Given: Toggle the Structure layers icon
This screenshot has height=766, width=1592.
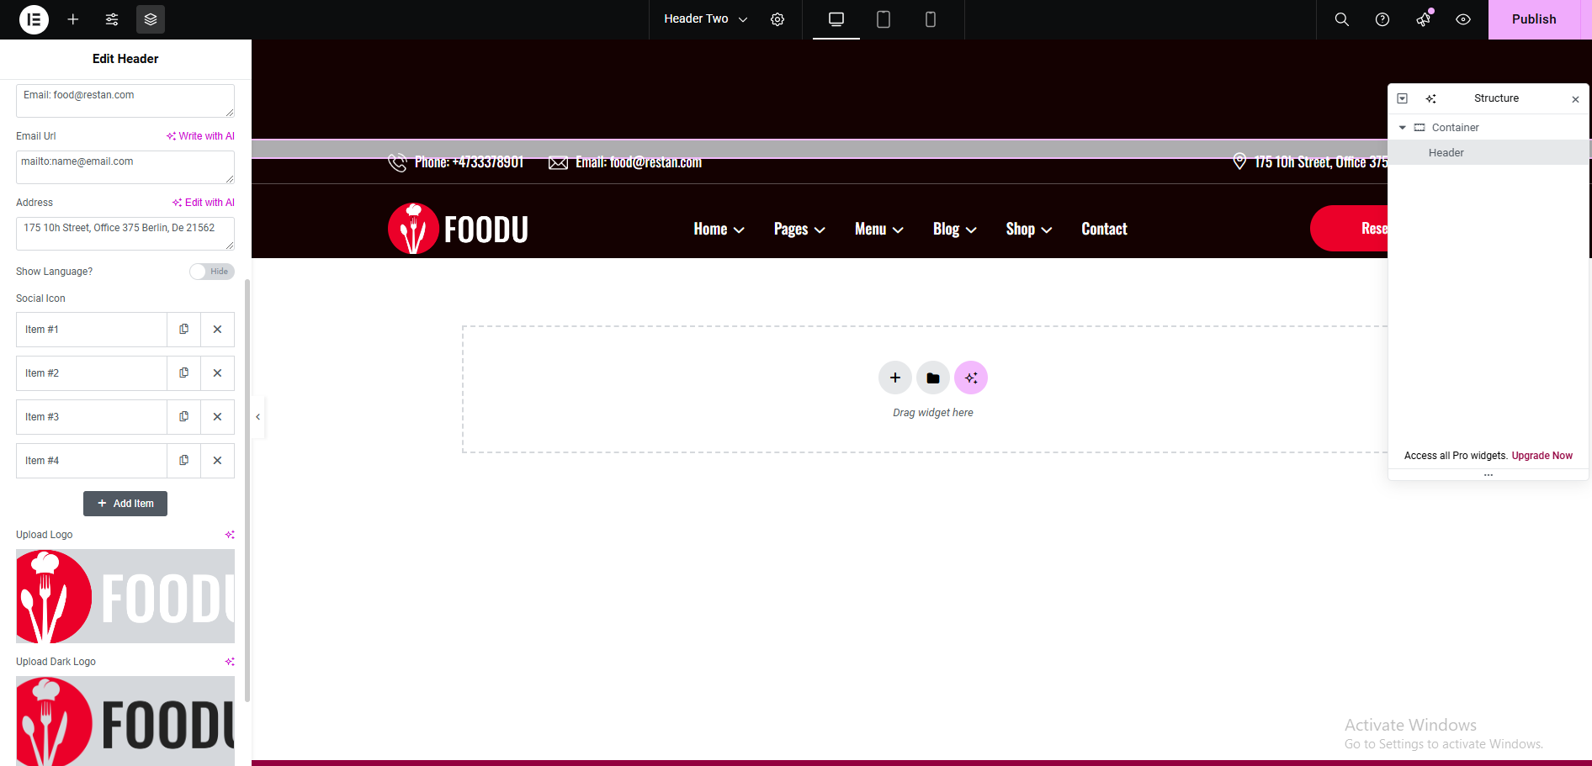Looking at the screenshot, I should 151,19.
